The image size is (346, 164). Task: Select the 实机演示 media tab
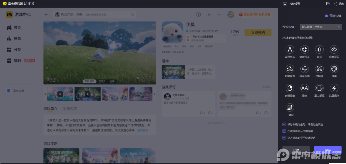(89, 81)
